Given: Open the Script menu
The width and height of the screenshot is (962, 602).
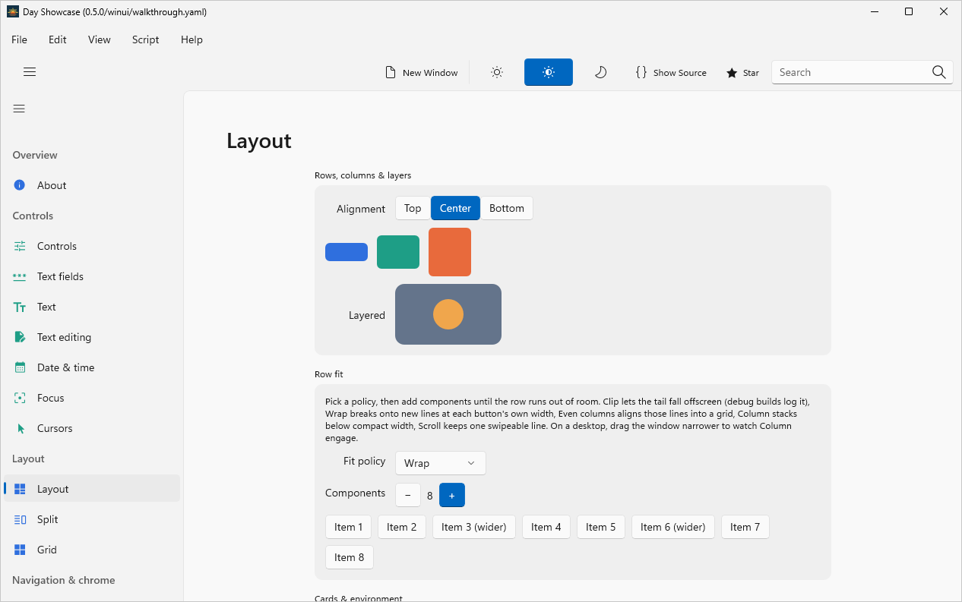Looking at the screenshot, I should pyautogui.click(x=146, y=39).
